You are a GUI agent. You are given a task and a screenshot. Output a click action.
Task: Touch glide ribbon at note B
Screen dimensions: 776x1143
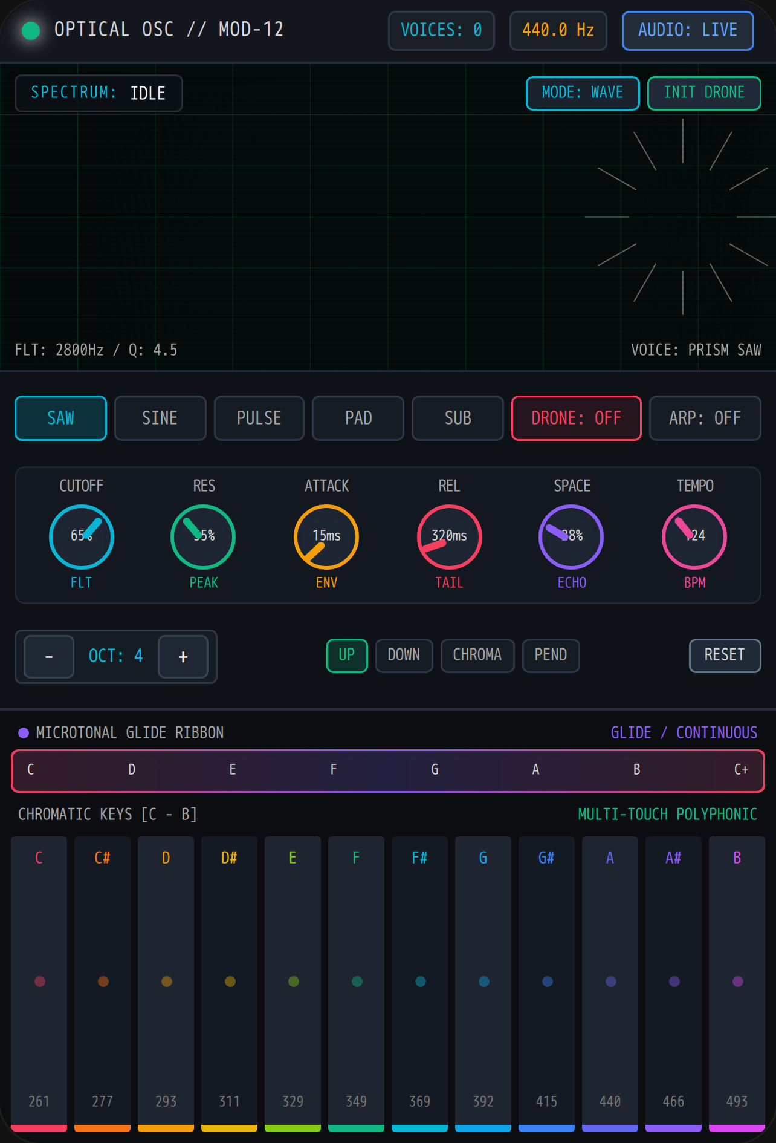pos(636,770)
